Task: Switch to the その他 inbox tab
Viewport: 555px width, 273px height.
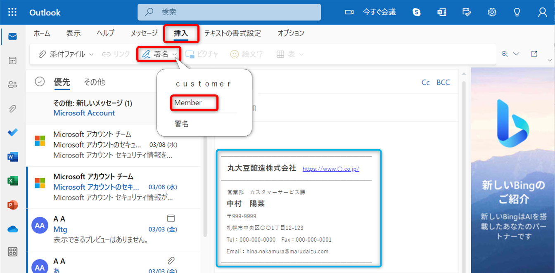Action: pyautogui.click(x=94, y=82)
